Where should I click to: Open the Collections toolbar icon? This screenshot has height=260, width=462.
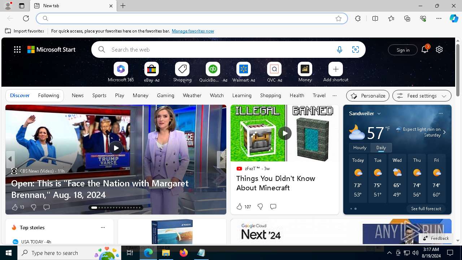pos(407,18)
